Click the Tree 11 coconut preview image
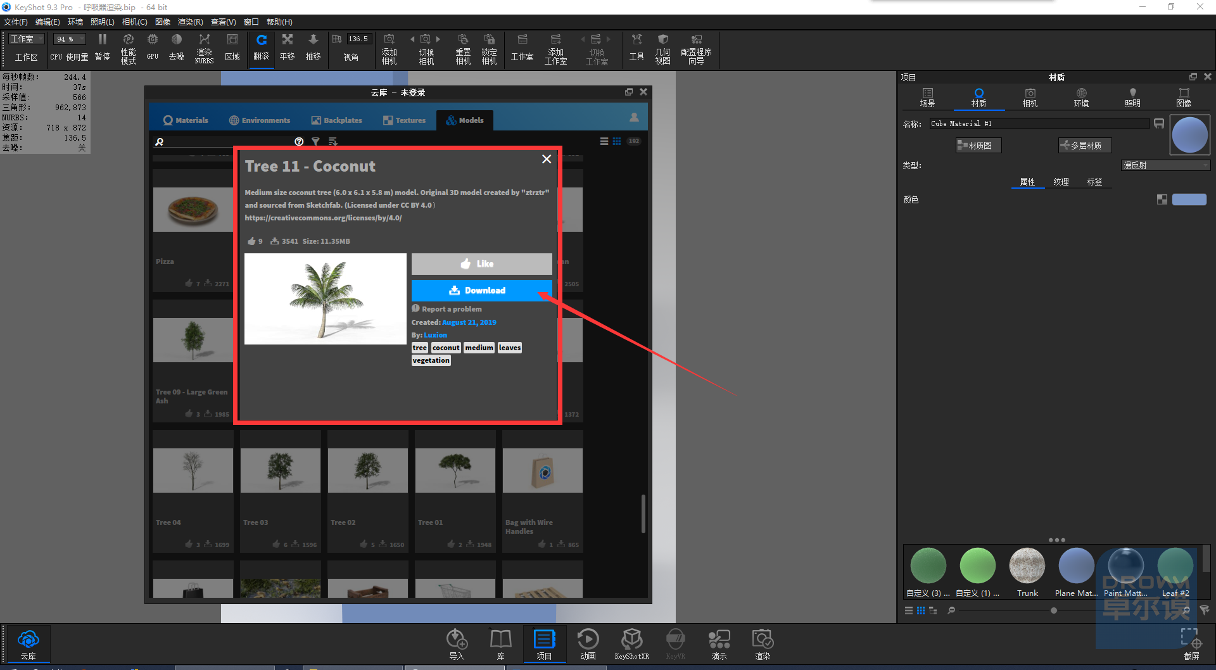 coord(326,299)
